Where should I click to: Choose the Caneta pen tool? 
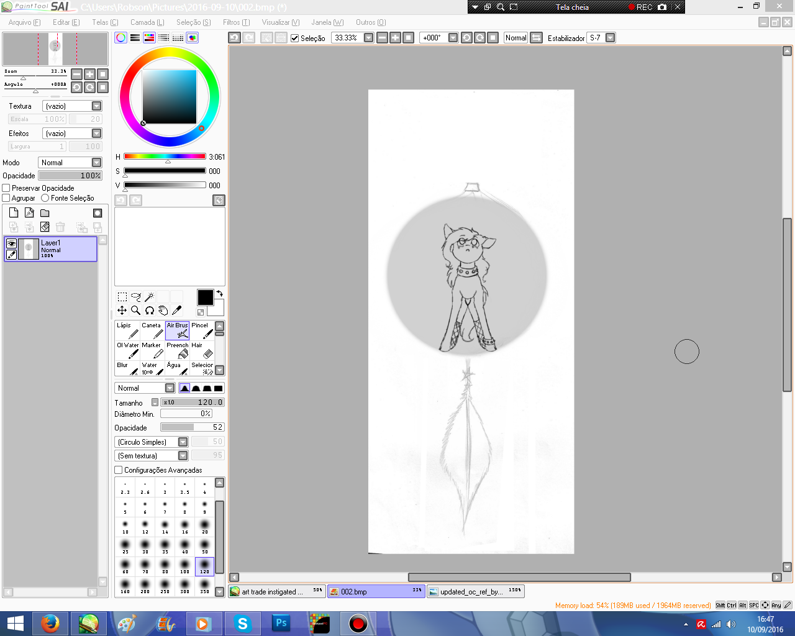(x=152, y=330)
